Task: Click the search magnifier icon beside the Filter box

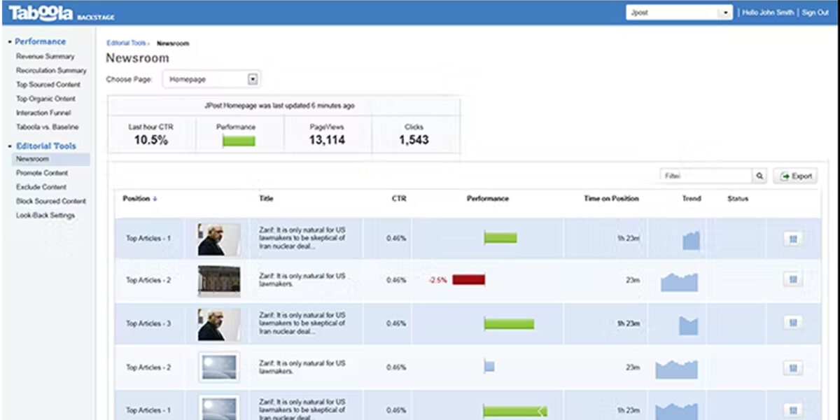Action: click(x=759, y=176)
